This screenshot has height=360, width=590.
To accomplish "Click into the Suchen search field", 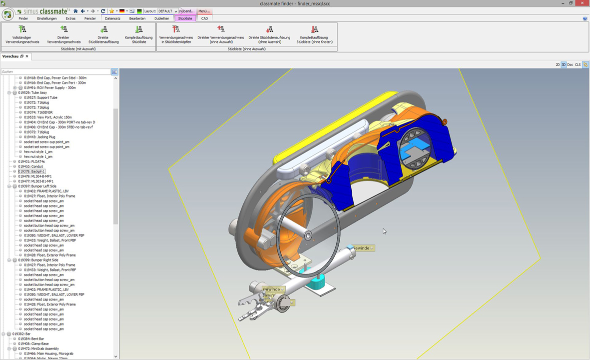I will click(55, 72).
